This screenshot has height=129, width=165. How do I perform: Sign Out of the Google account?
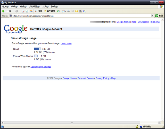pyautogui.click(x=155, y=22)
